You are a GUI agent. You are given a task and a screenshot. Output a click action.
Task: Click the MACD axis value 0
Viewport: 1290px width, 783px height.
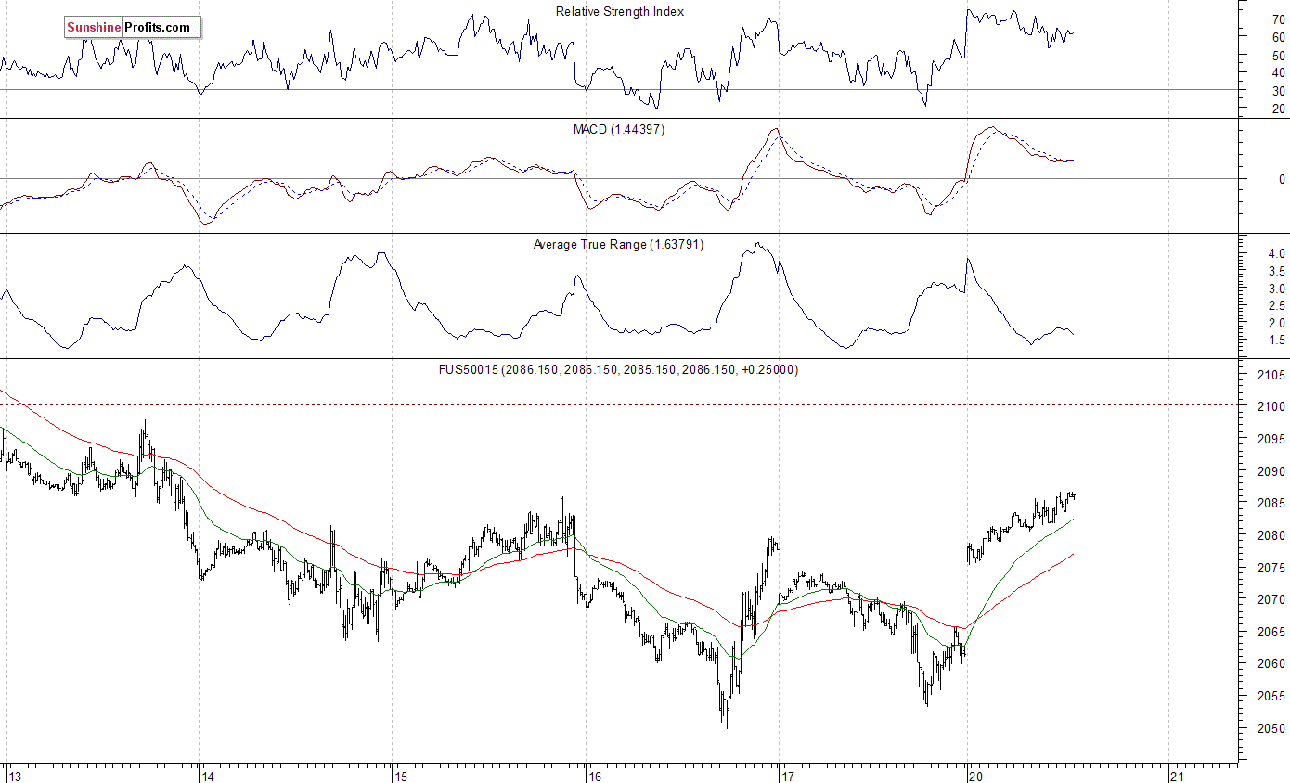click(1282, 179)
